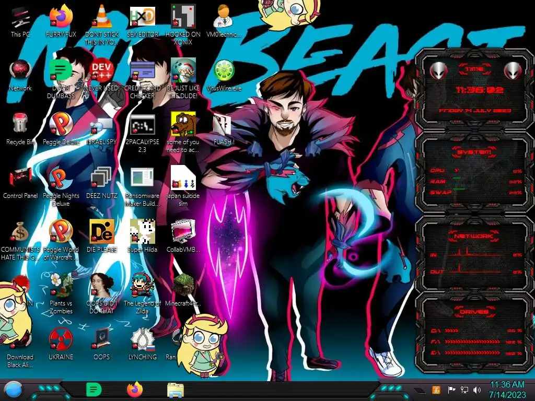
Task: Open the Minecraft4Fr grass block icon
Action: (x=183, y=290)
